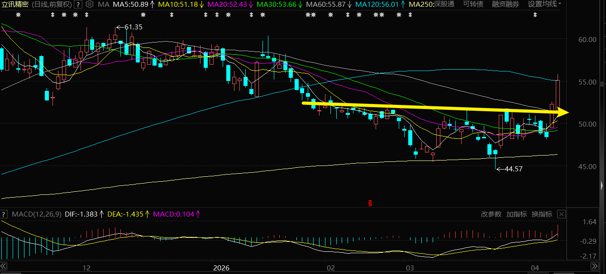Click the 04 month marker on timeline
The height and width of the screenshot is (274, 606).
(x=534, y=268)
